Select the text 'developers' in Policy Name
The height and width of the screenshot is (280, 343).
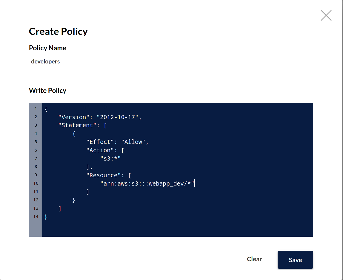tap(45, 61)
